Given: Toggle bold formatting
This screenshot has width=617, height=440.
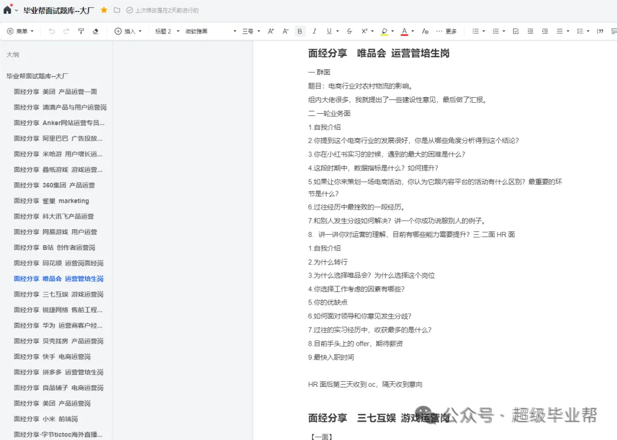Looking at the screenshot, I should click(x=300, y=31).
